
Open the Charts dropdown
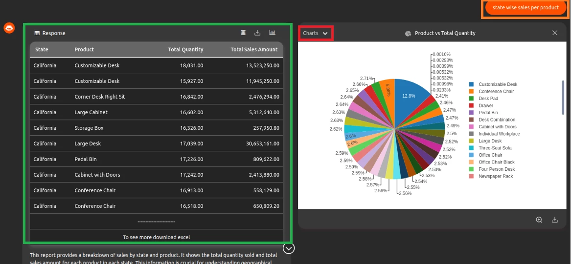pyautogui.click(x=316, y=33)
